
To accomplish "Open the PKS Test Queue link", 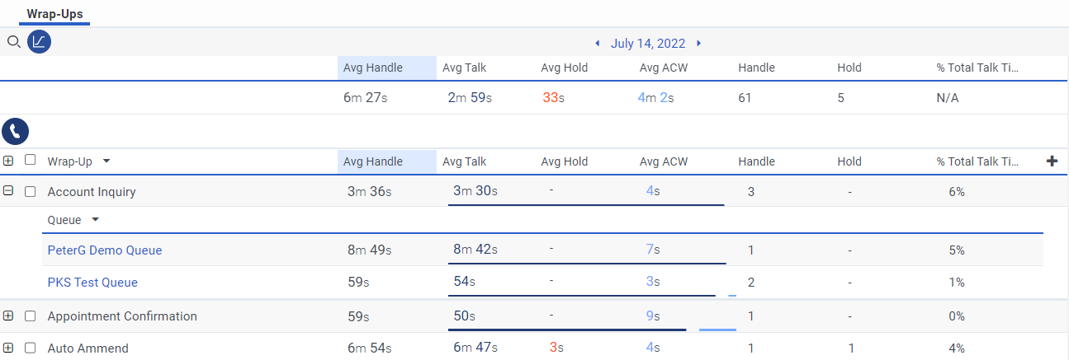I will 92,283.
